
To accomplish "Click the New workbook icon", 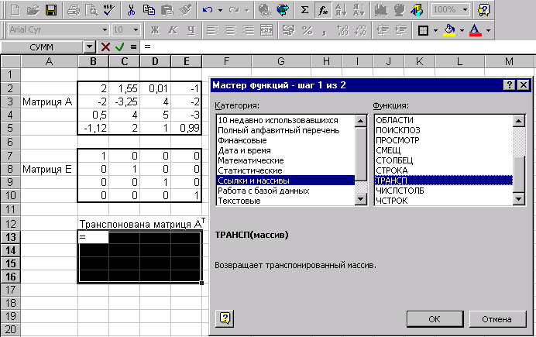I will [15, 10].
